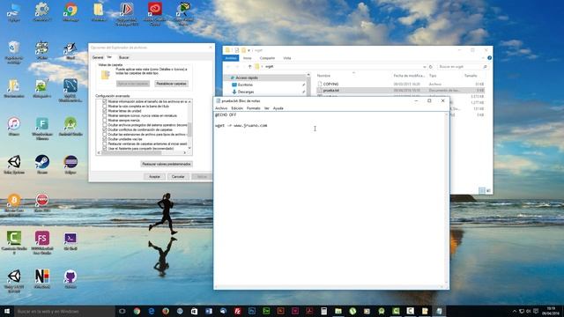The image size is (564, 317).
Task: Open Word from the taskbar
Action: pyautogui.click(x=209, y=311)
